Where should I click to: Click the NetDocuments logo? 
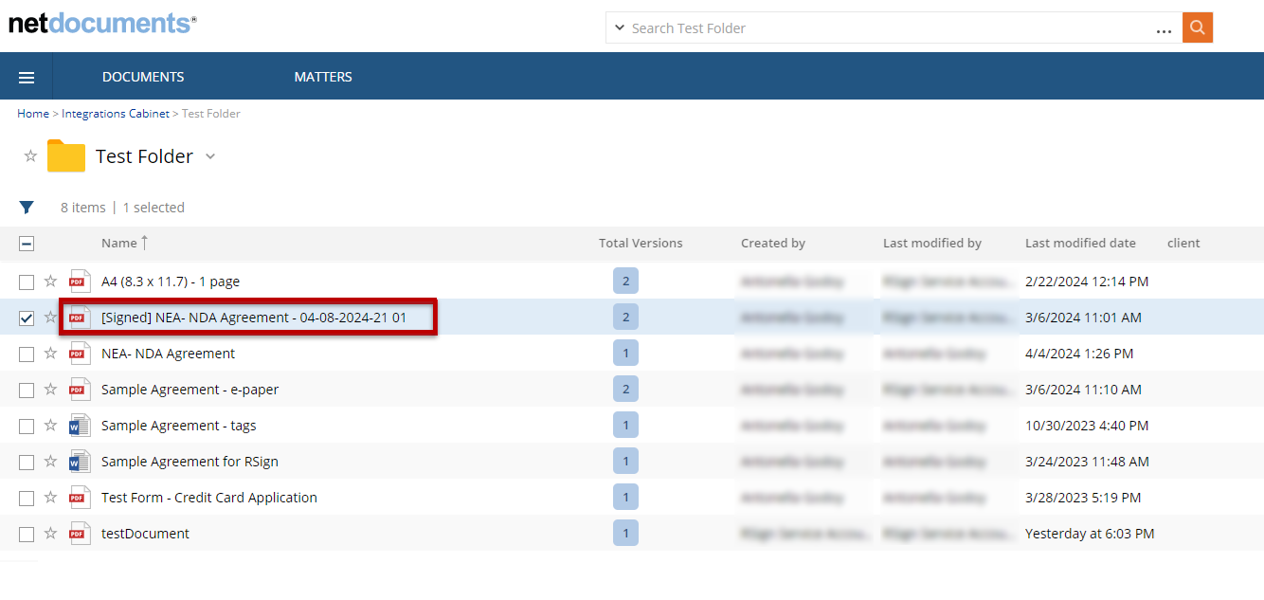(x=102, y=23)
